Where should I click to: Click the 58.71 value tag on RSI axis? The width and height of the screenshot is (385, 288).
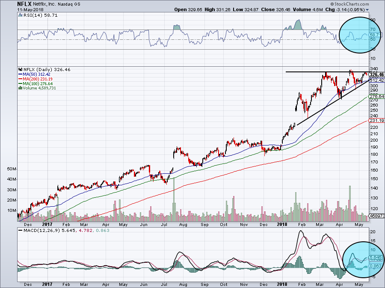pos(376,35)
